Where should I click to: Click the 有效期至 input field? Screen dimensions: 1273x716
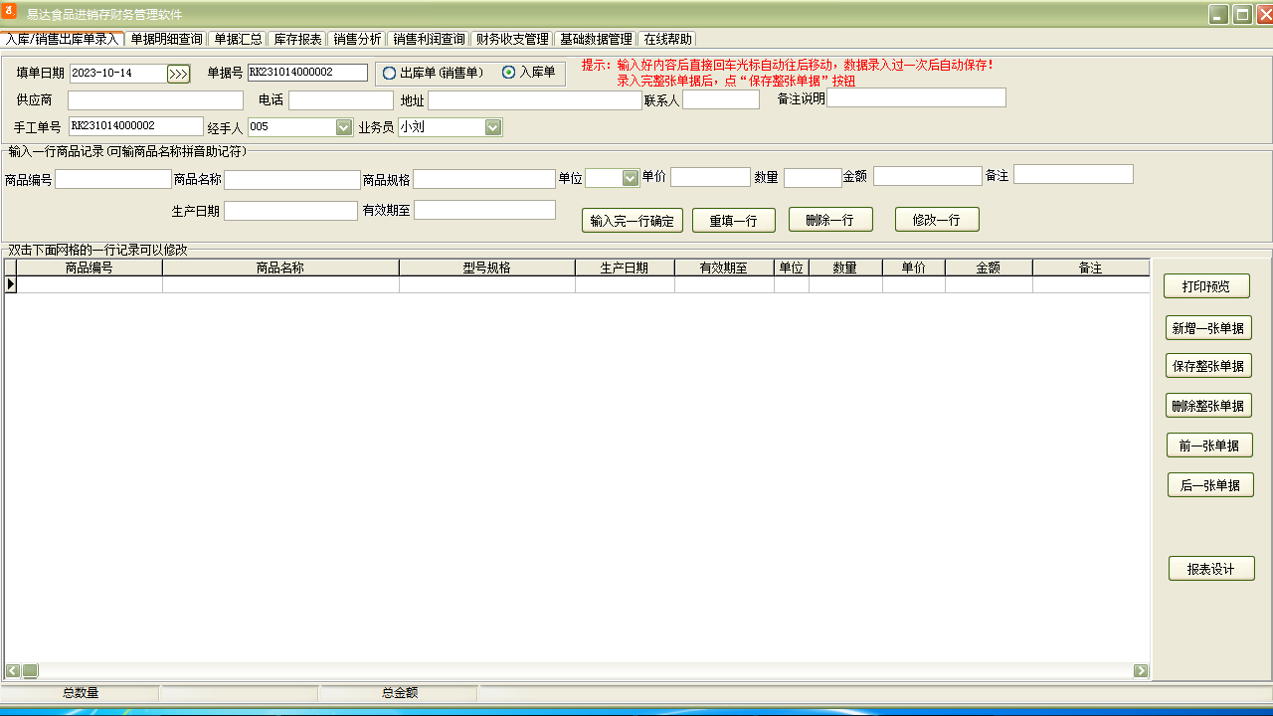484,210
